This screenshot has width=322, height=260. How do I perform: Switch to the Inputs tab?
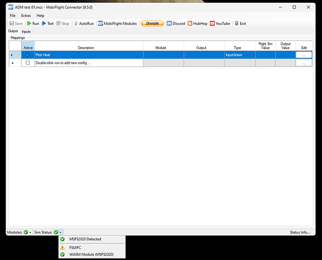coord(26,32)
